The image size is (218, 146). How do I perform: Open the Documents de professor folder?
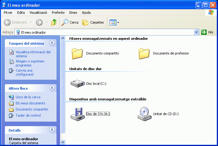click(x=144, y=53)
